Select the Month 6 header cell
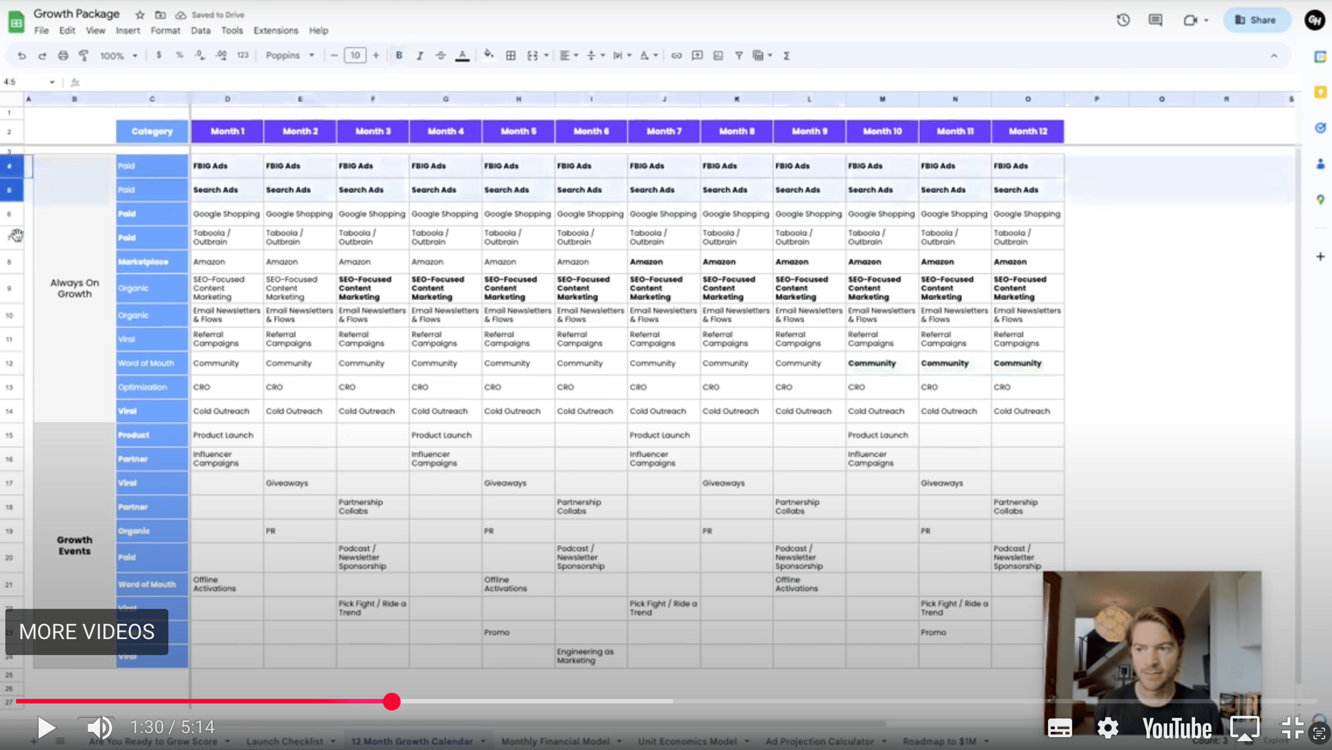This screenshot has width=1332, height=750. tap(591, 131)
